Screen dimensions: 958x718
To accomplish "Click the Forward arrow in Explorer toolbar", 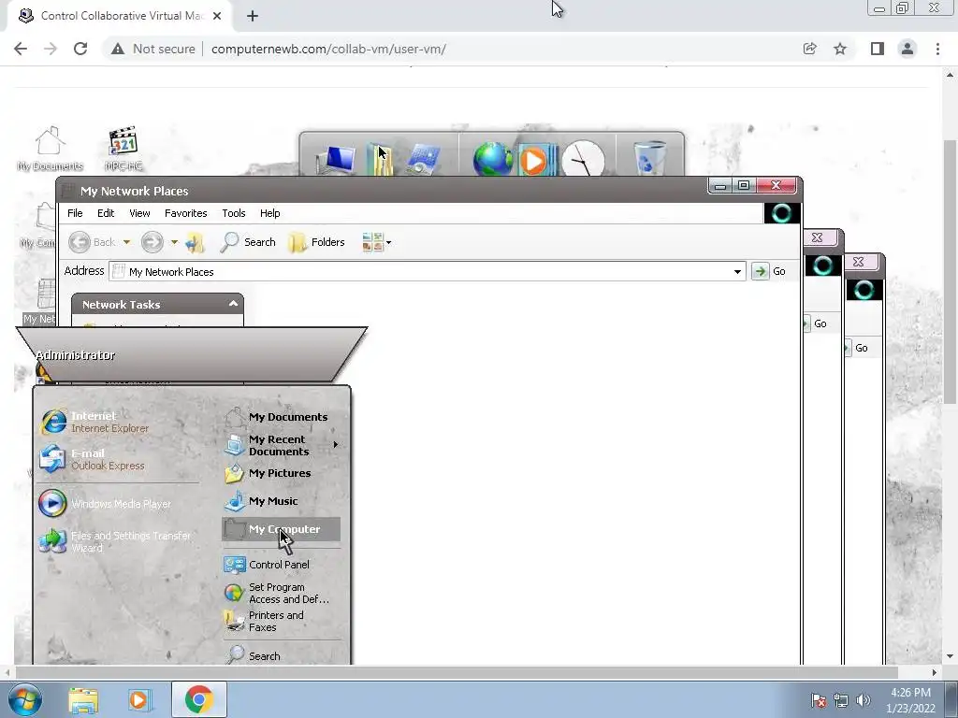I will tap(152, 242).
